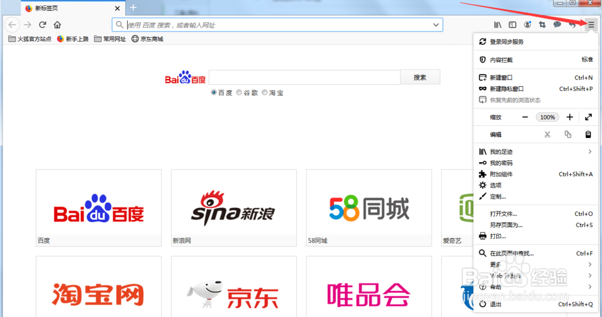Image resolution: width=602 pixels, height=317 pixels.
Task: Zoom in with the plus button
Action: click(569, 117)
